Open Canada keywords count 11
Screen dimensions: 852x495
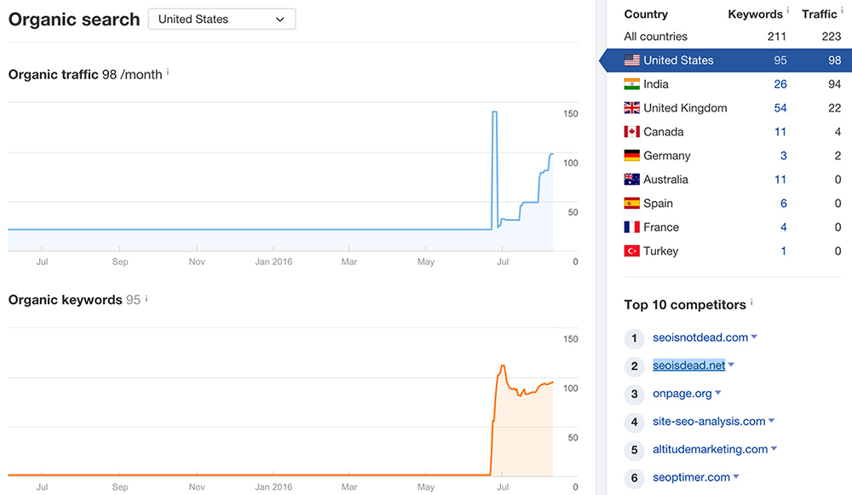tap(780, 132)
